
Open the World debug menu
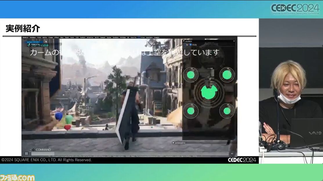tap(97, 38)
